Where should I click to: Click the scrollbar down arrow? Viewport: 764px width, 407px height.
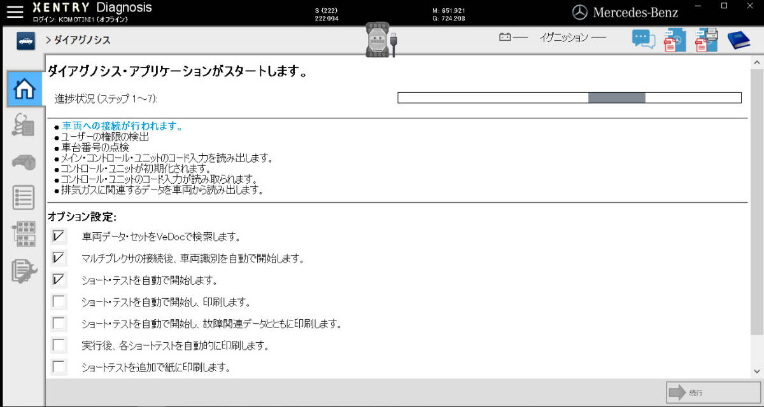click(757, 371)
